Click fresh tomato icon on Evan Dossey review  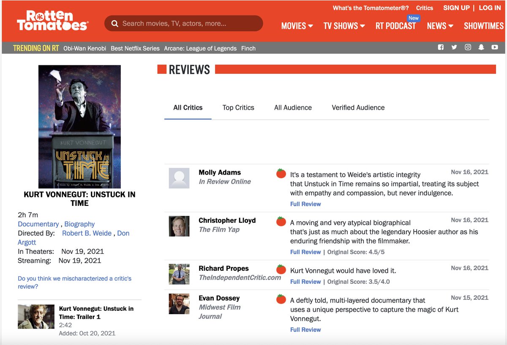281,299
